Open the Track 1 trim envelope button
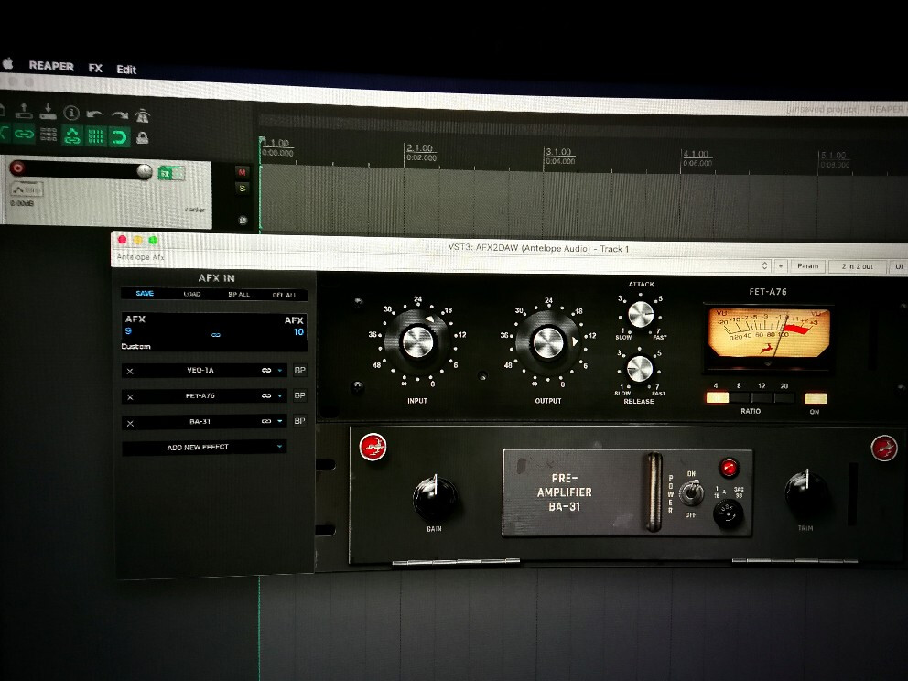 (26, 189)
